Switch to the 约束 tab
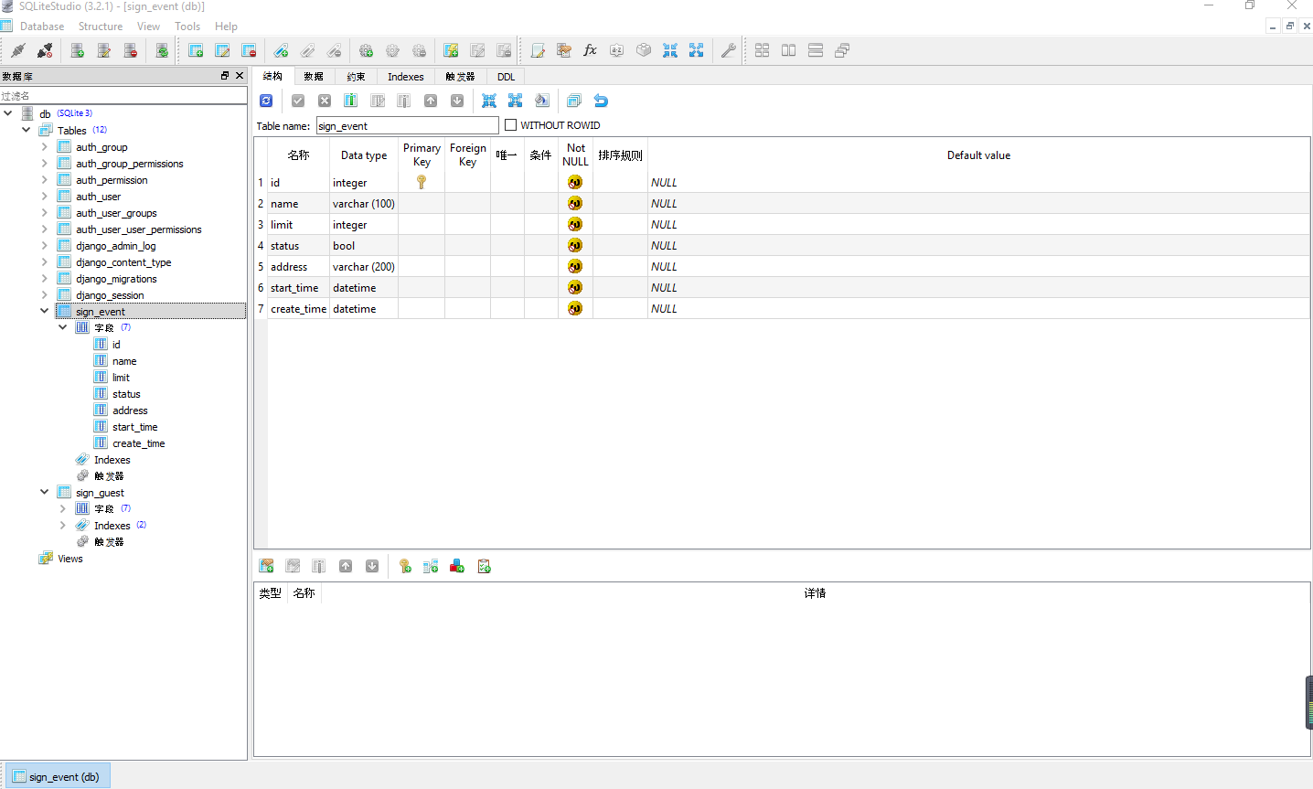 (357, 77)
